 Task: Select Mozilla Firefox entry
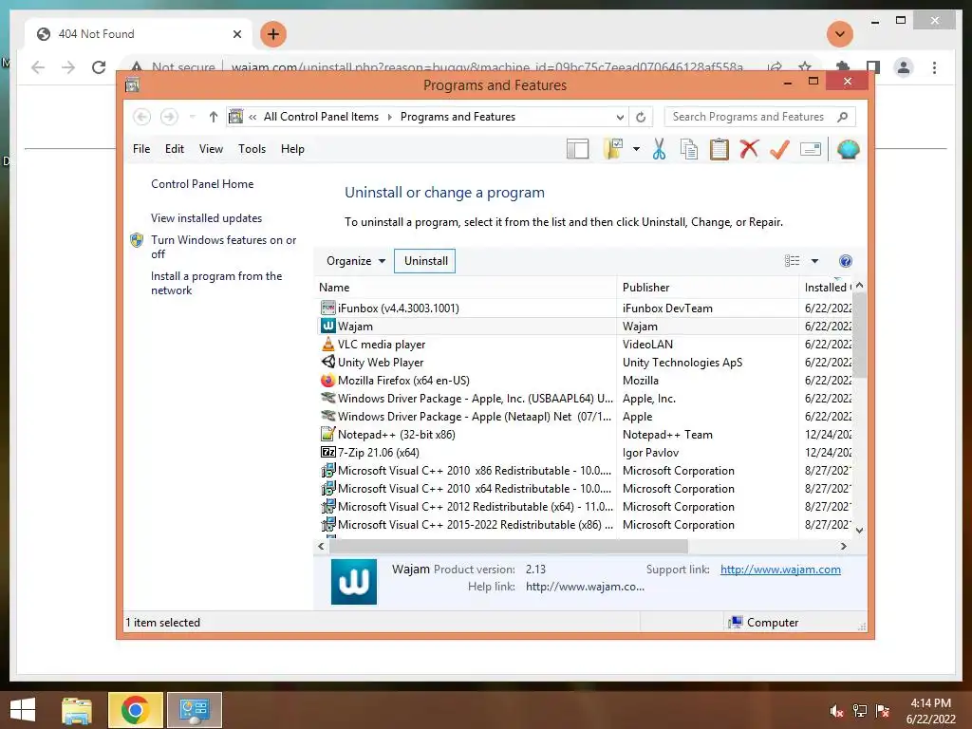coord(584,380)
